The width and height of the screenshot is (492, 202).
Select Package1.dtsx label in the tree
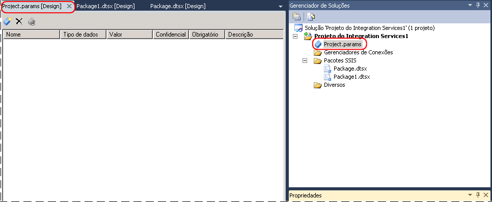(x=352, y=77)
